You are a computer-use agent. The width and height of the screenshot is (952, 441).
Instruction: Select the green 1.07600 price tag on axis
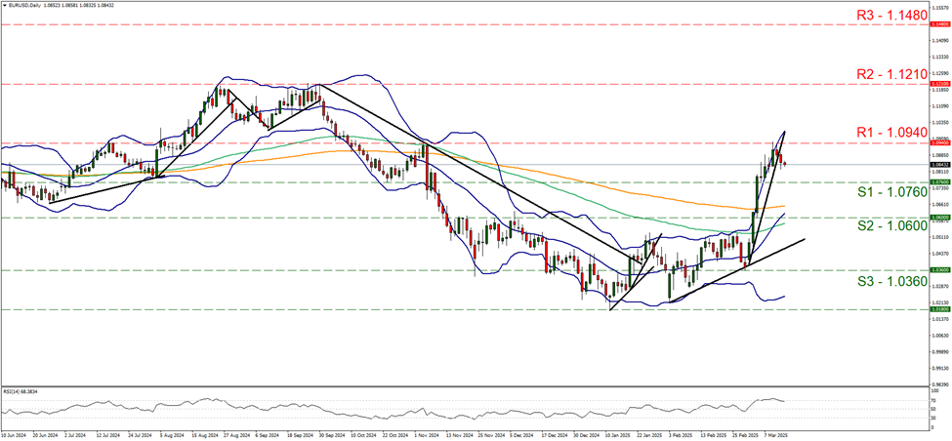[x=940, y=181]
